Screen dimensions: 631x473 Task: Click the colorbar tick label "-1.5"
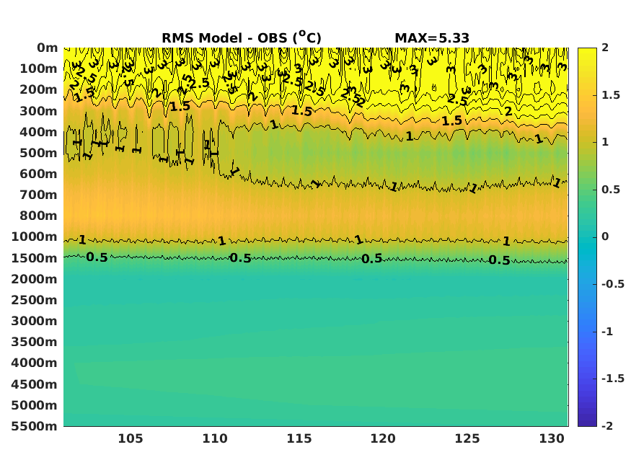613,379
